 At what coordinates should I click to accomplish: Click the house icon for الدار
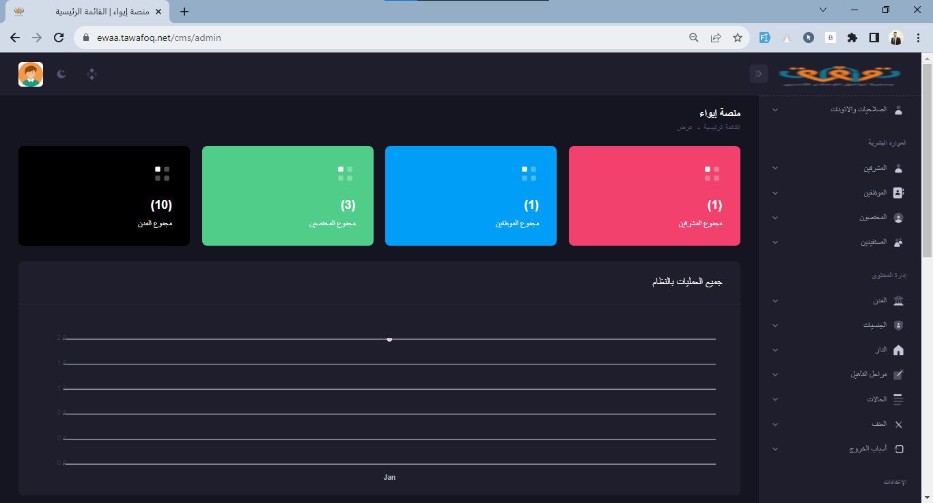pyautogui.click(x=898, y=350)
